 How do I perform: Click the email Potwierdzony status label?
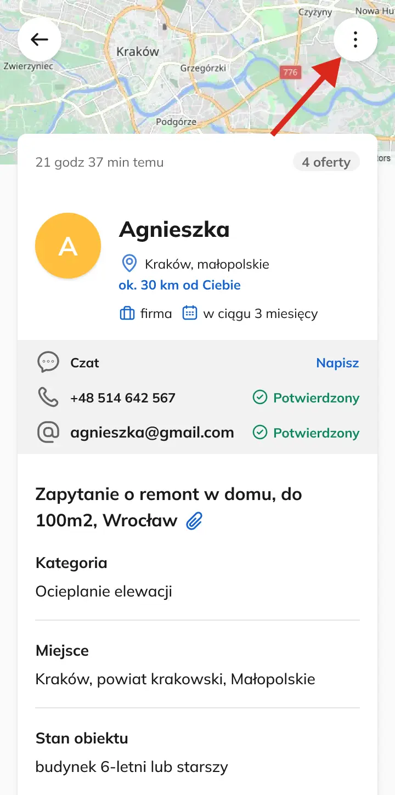tap(316, 433)
